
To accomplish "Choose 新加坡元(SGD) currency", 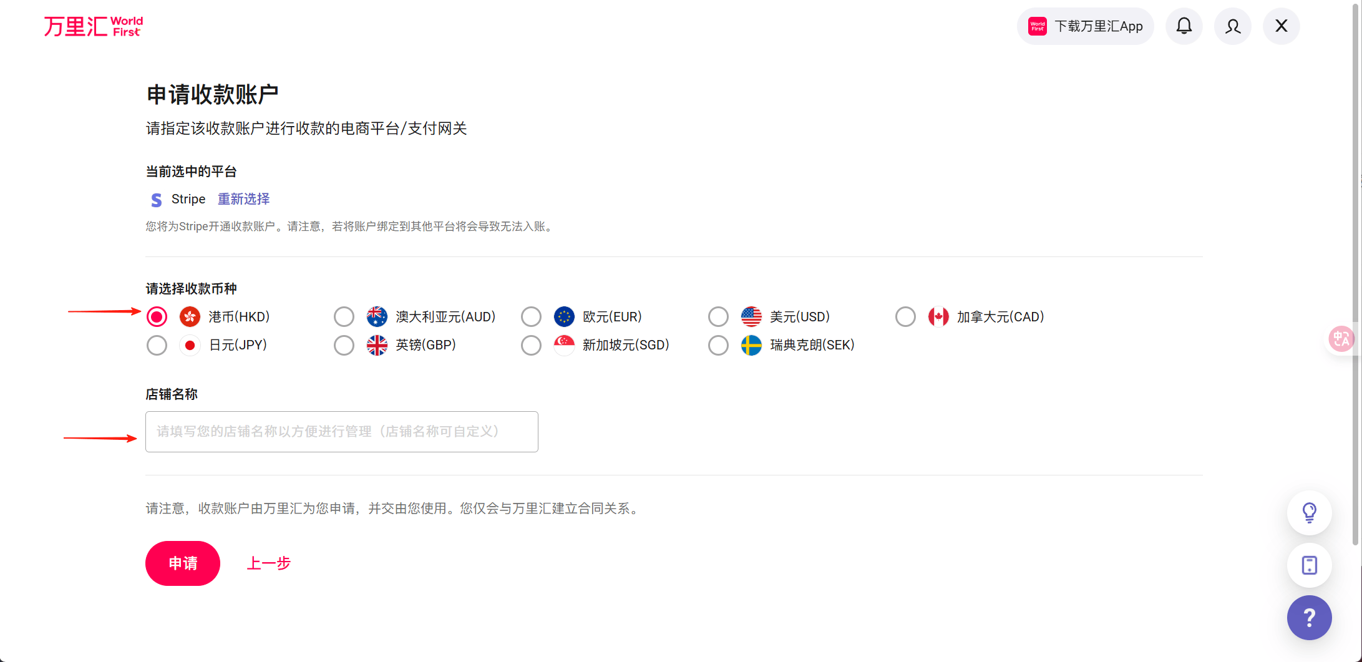I will point(531,345).
